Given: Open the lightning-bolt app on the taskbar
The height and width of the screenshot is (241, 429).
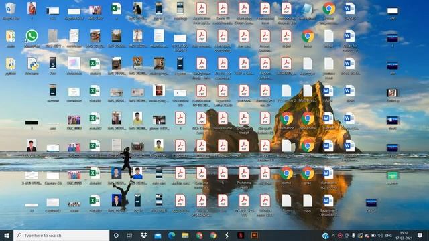Looking at the screenshot, I should click(x=227, y=235).
